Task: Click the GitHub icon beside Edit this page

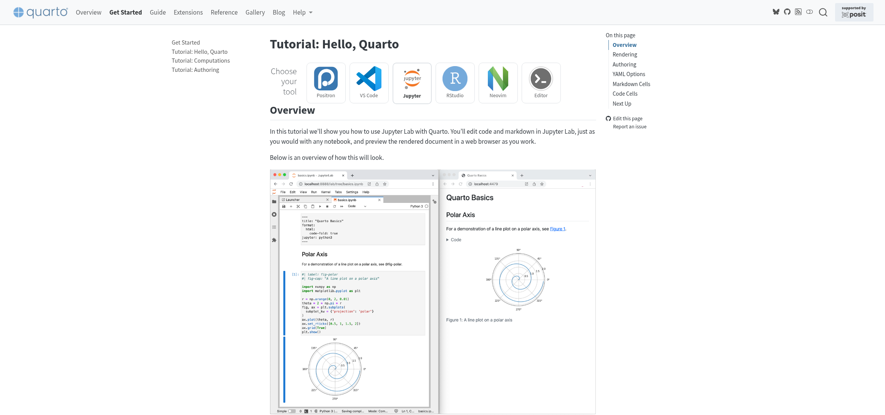Action: pyautogui.click(x=608, y=118)
